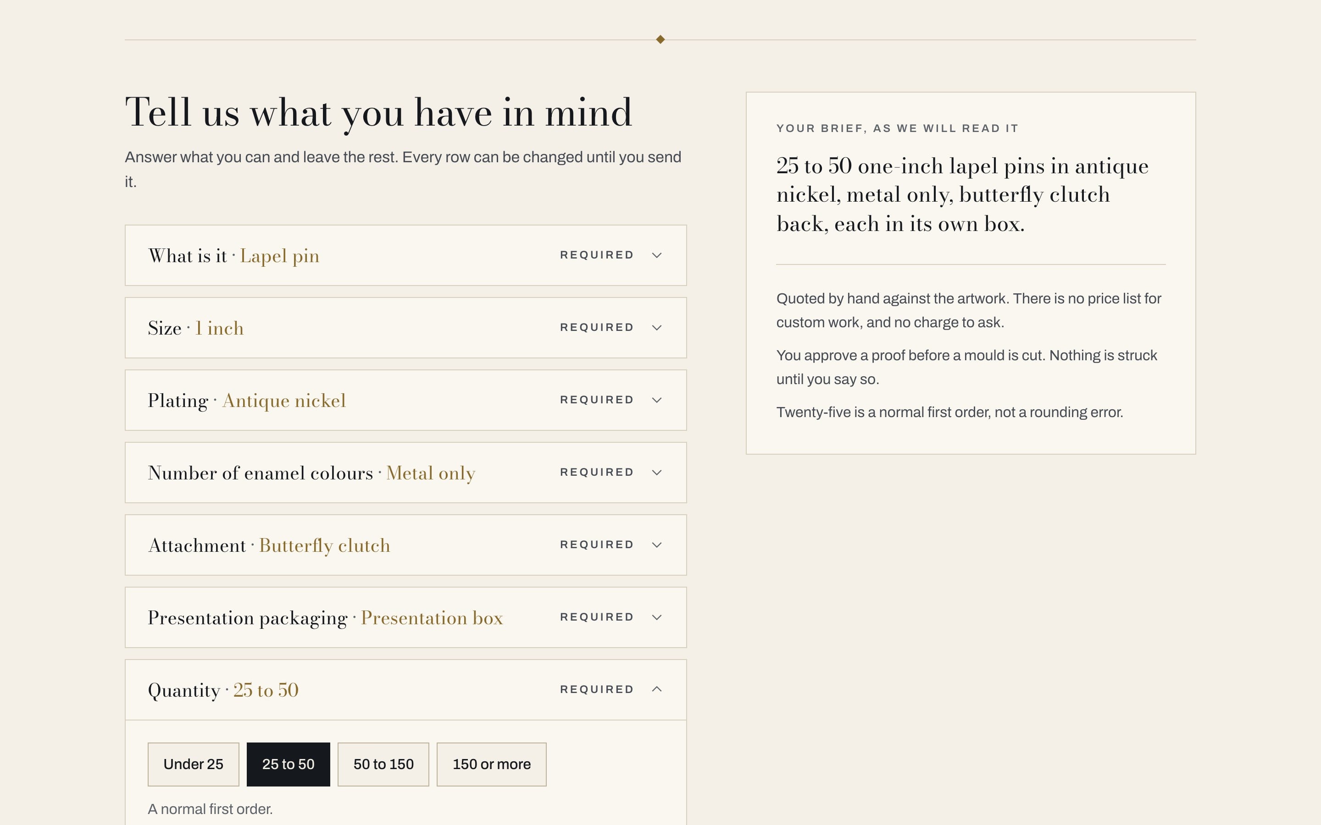Click the '1 inch' size value
1321x825 pixels.
(219, 328)
